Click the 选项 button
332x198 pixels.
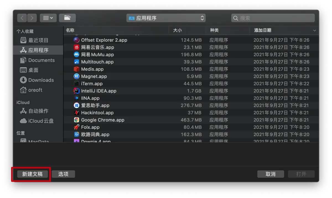[x=63, y=174]
